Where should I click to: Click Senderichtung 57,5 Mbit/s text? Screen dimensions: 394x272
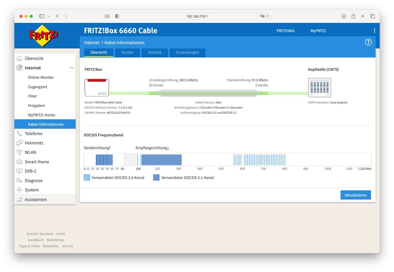coord(247,80)
